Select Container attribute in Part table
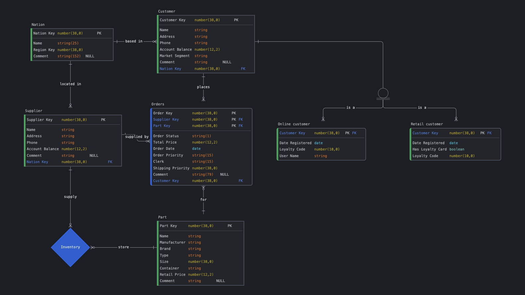This screenshot has width=525, height=295. pyautogui.click(x=201, y=268)
